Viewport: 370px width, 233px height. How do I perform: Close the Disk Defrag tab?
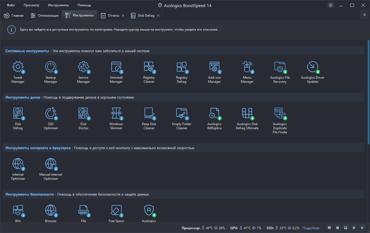click(158, 16)
